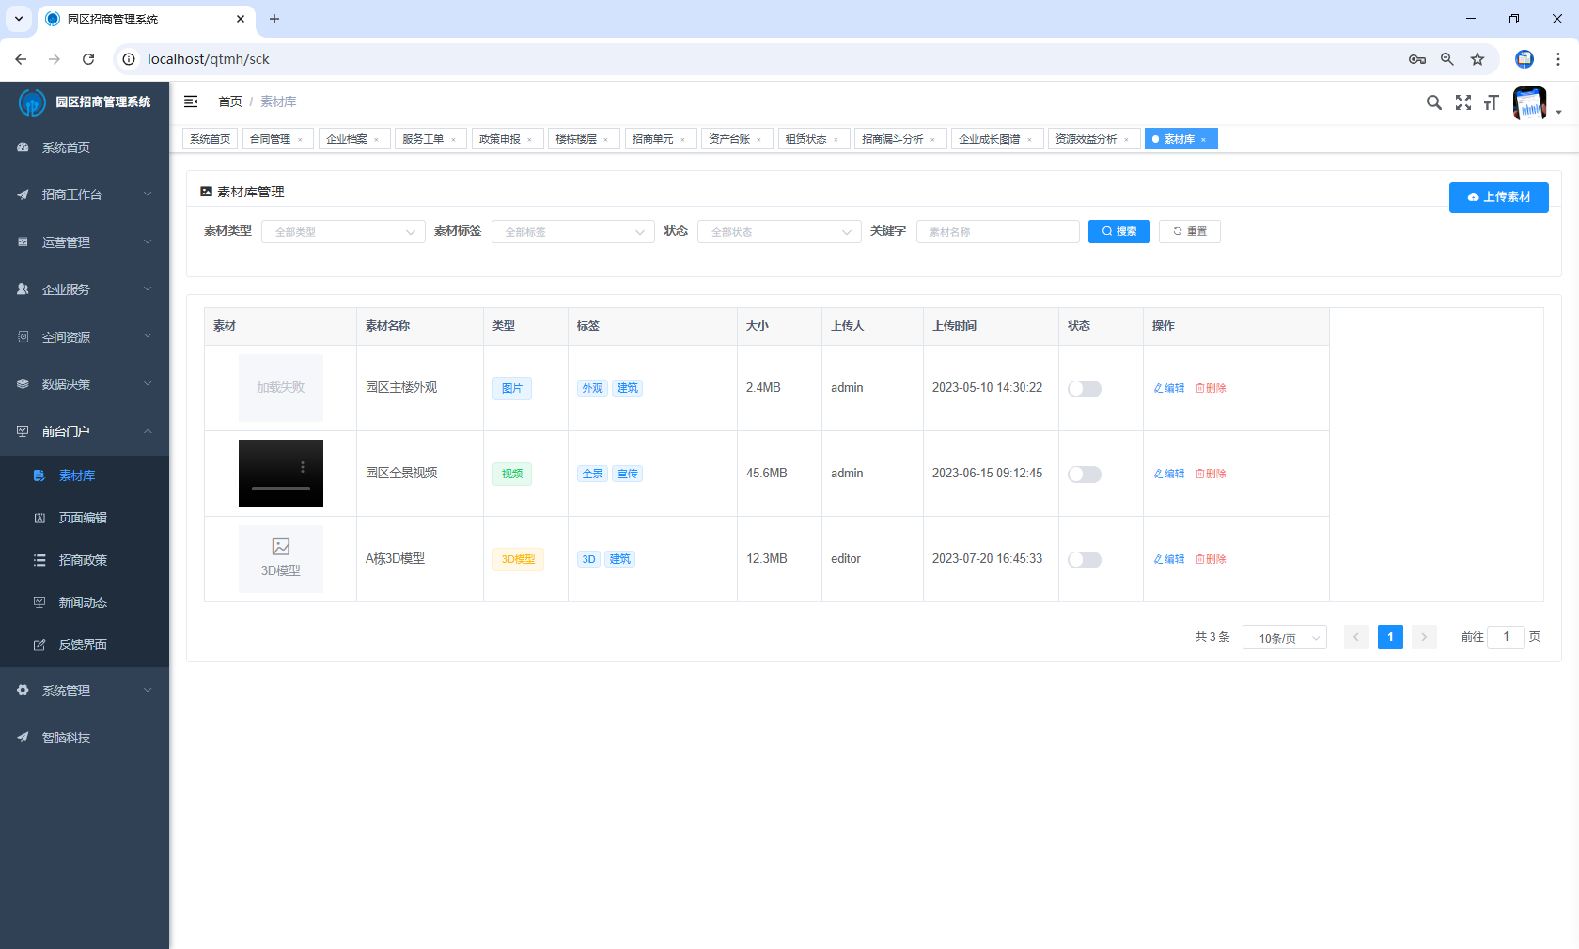This screenshot has height=949, width=1579.
Task: Open the 10条/页 page size dropdown
Action: click(x=1284, y=638)
